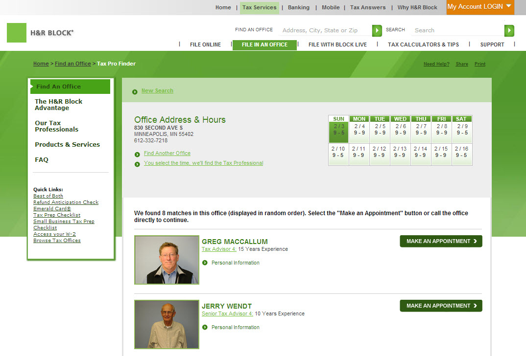Click the 830 SECOND AVE S address
Viewport: 526px width, 356px height.
(x=158, y=128)
